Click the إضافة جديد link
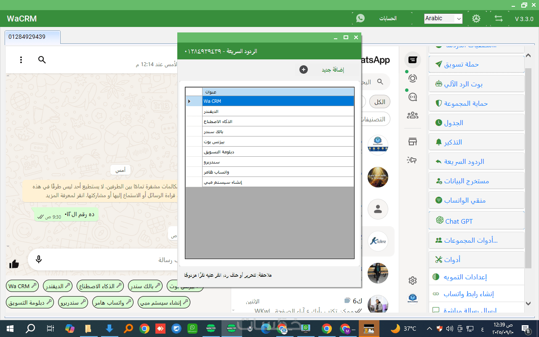The height and width of the screenshot is (337, 539). click(333, 70)
